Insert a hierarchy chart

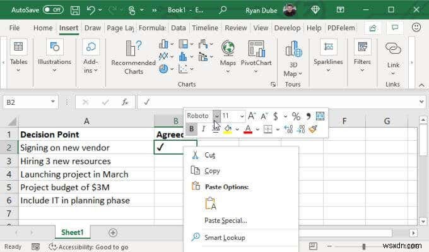184,44
